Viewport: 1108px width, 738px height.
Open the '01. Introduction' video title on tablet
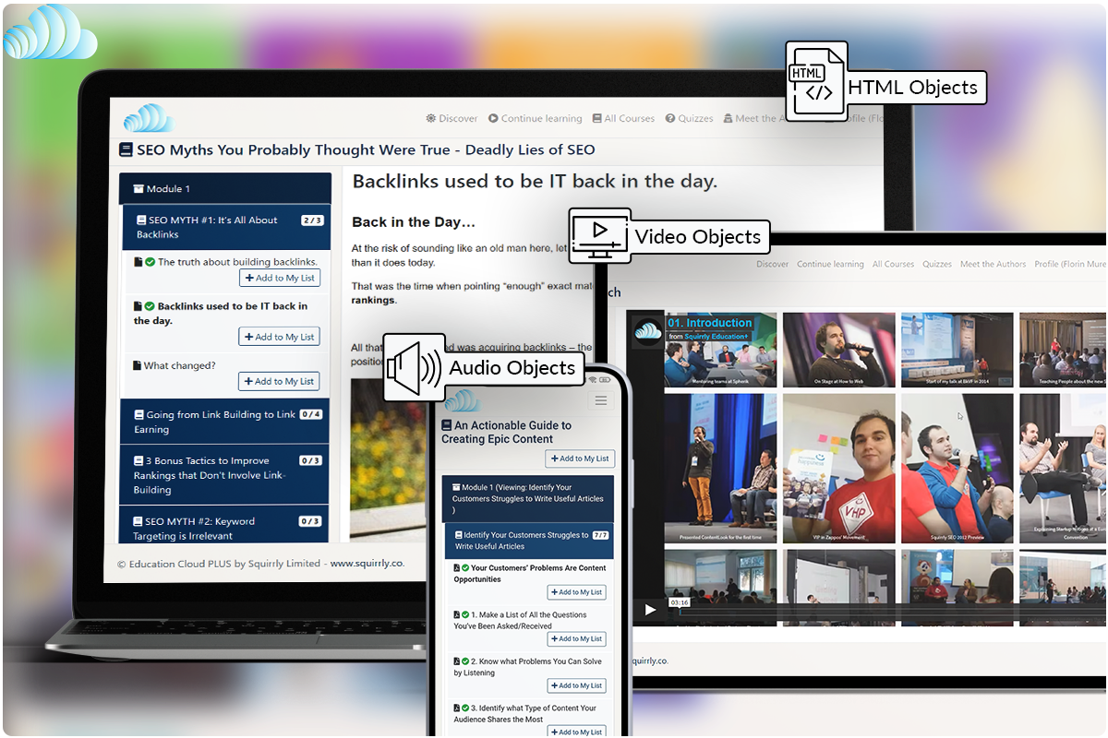coord(709,323)
